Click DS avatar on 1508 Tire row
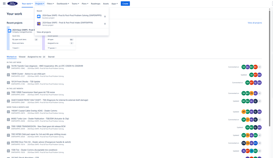 point(251,151)
